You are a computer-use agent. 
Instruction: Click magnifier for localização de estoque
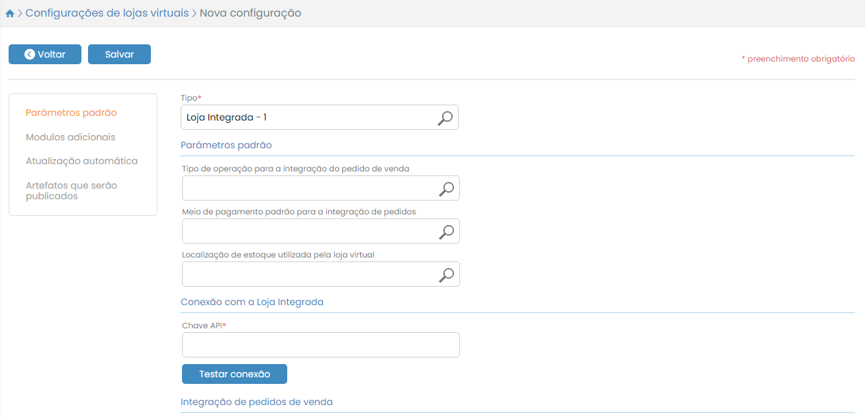pos(447,275)
